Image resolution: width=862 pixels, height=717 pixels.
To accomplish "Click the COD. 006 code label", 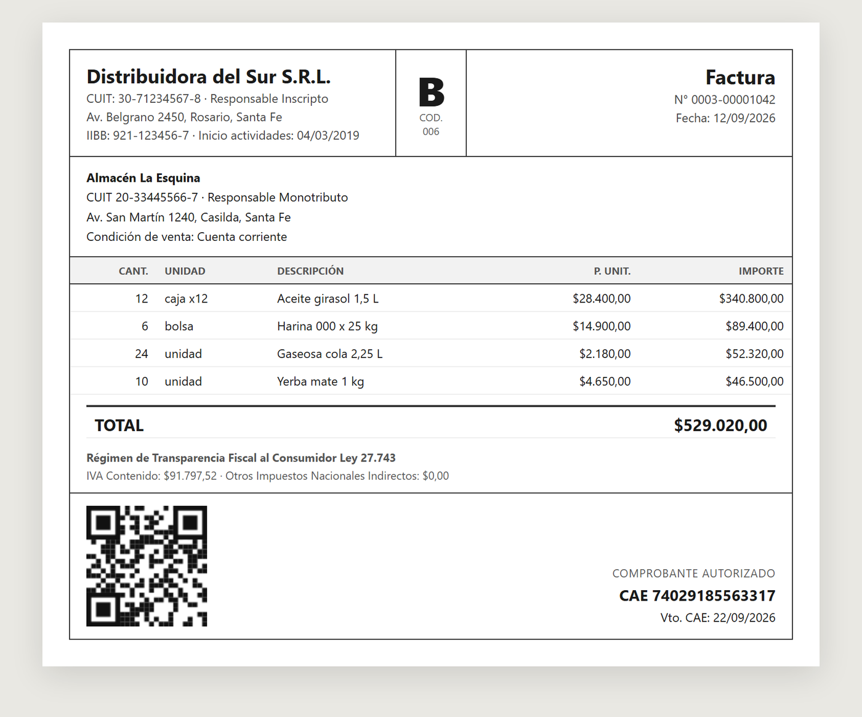I will coord(431,124).
